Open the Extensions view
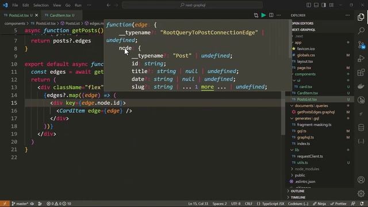Image resolution: width=368 pixels, height=207 pixels. [x=361, y=72]
